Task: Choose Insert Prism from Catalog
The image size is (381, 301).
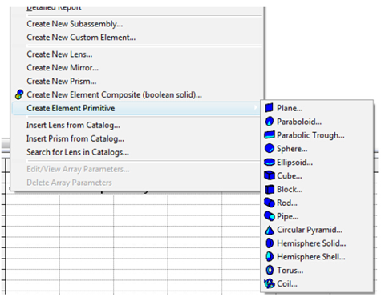Action: [75, 138]
